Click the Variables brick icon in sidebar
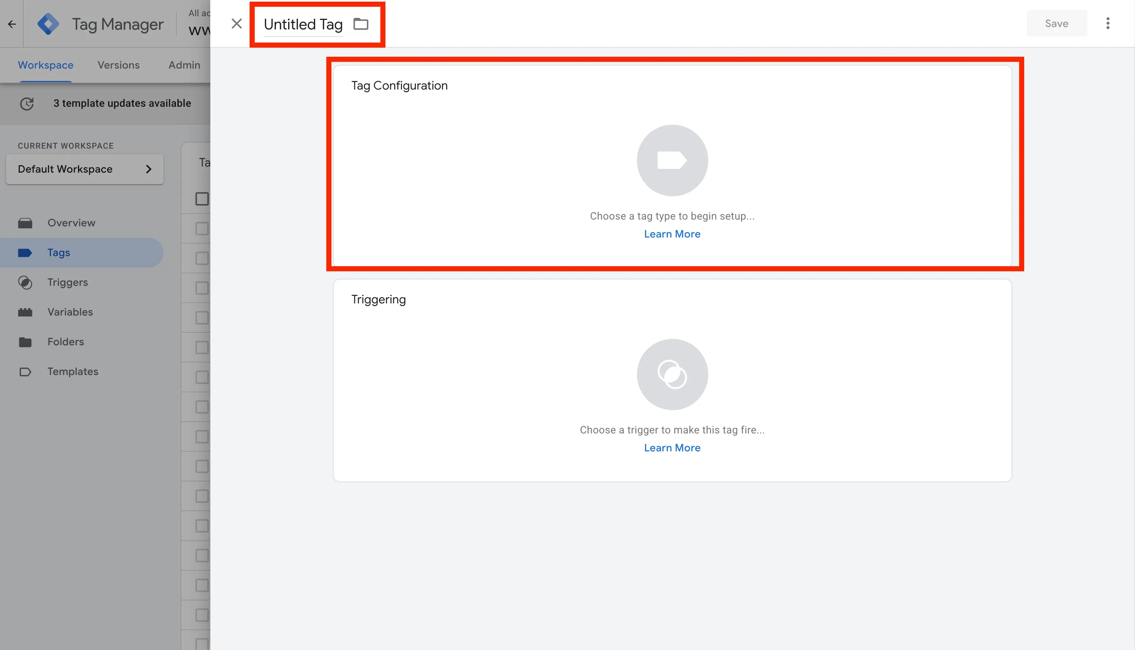This screenshot has height=650, width=1135. (25, 312)
